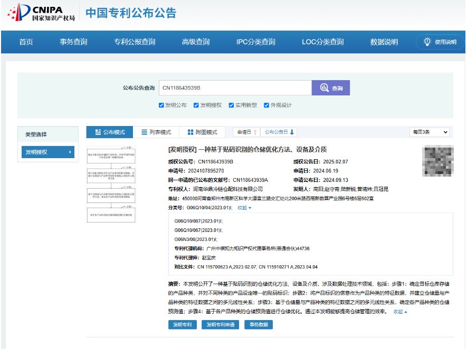Click the 申请公布日 date 2024.09.13
Screen dimensions: 467x349
coord(336,180)
